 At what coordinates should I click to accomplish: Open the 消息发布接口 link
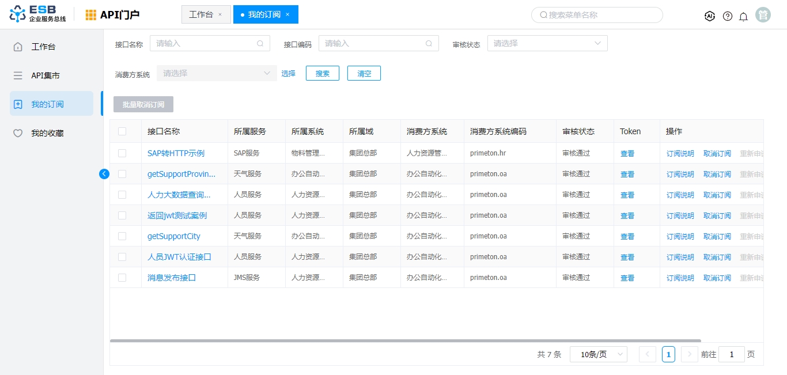click(172, 278)
